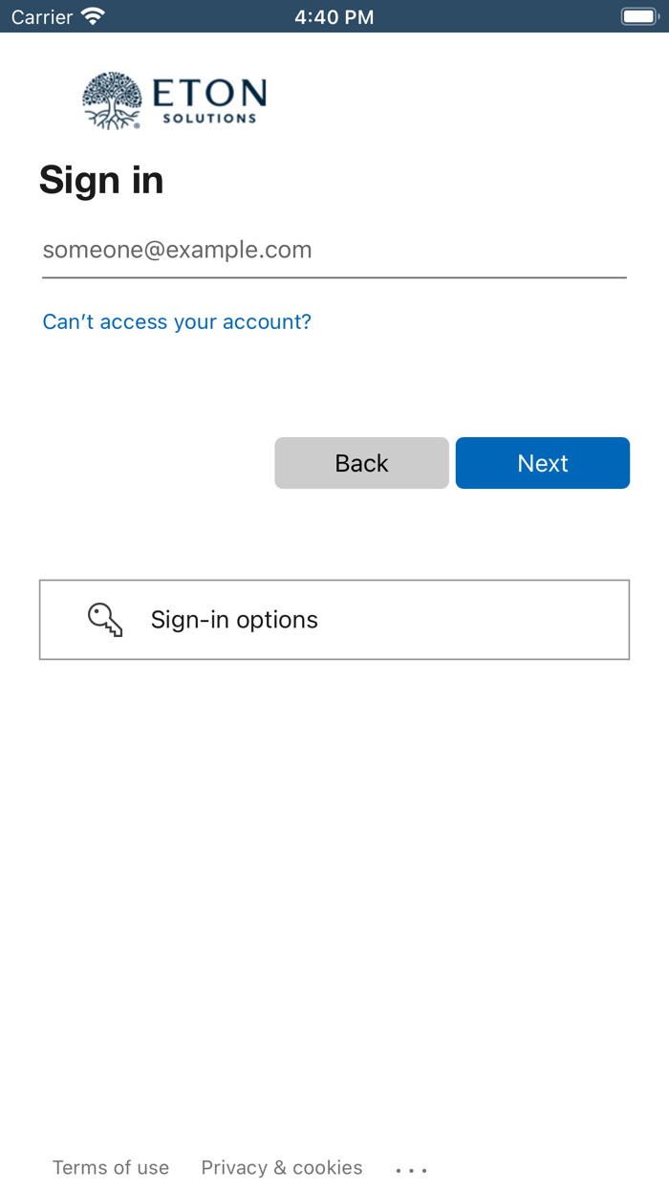669x1190 pixels.
Task: Open the Sign-in options label
Action: pos(234,620)
